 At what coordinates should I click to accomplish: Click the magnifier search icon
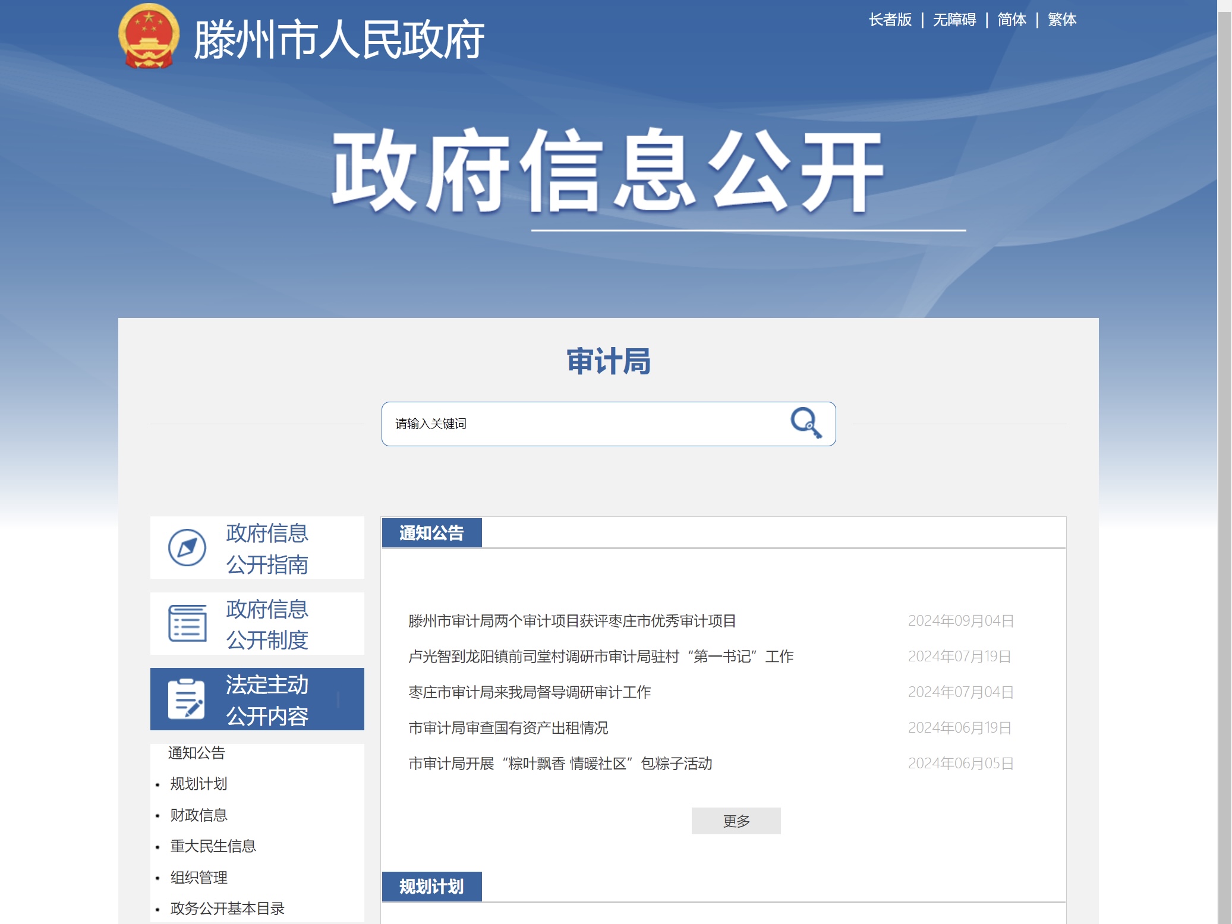(806, 423)
